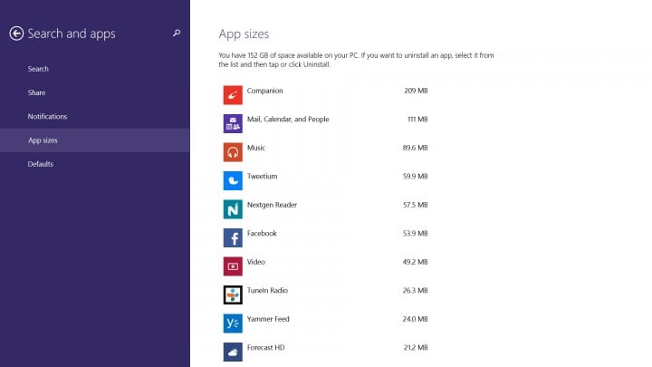Click the 49.2 MB size value
652x367 pixels.
point(415,262)
